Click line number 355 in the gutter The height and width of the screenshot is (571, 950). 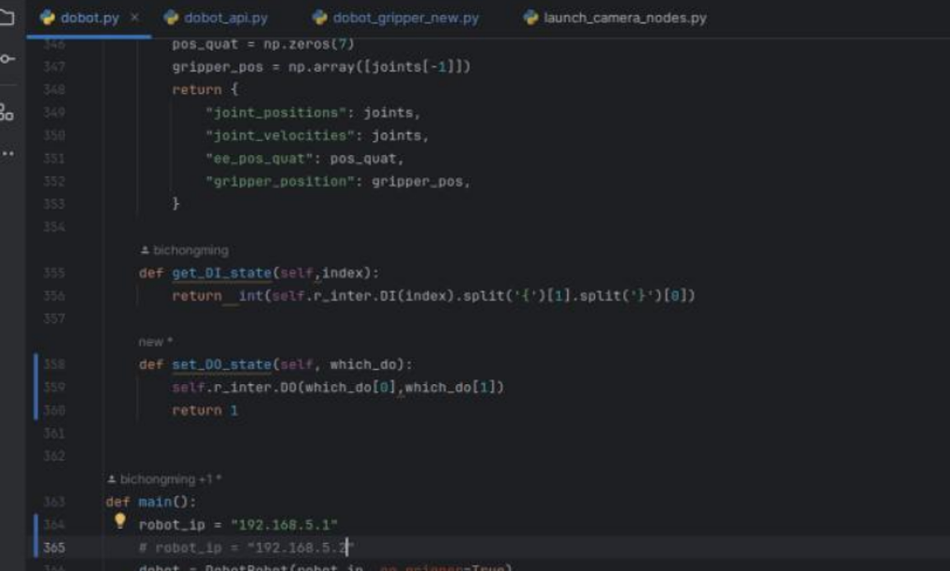tap(54, 273)
